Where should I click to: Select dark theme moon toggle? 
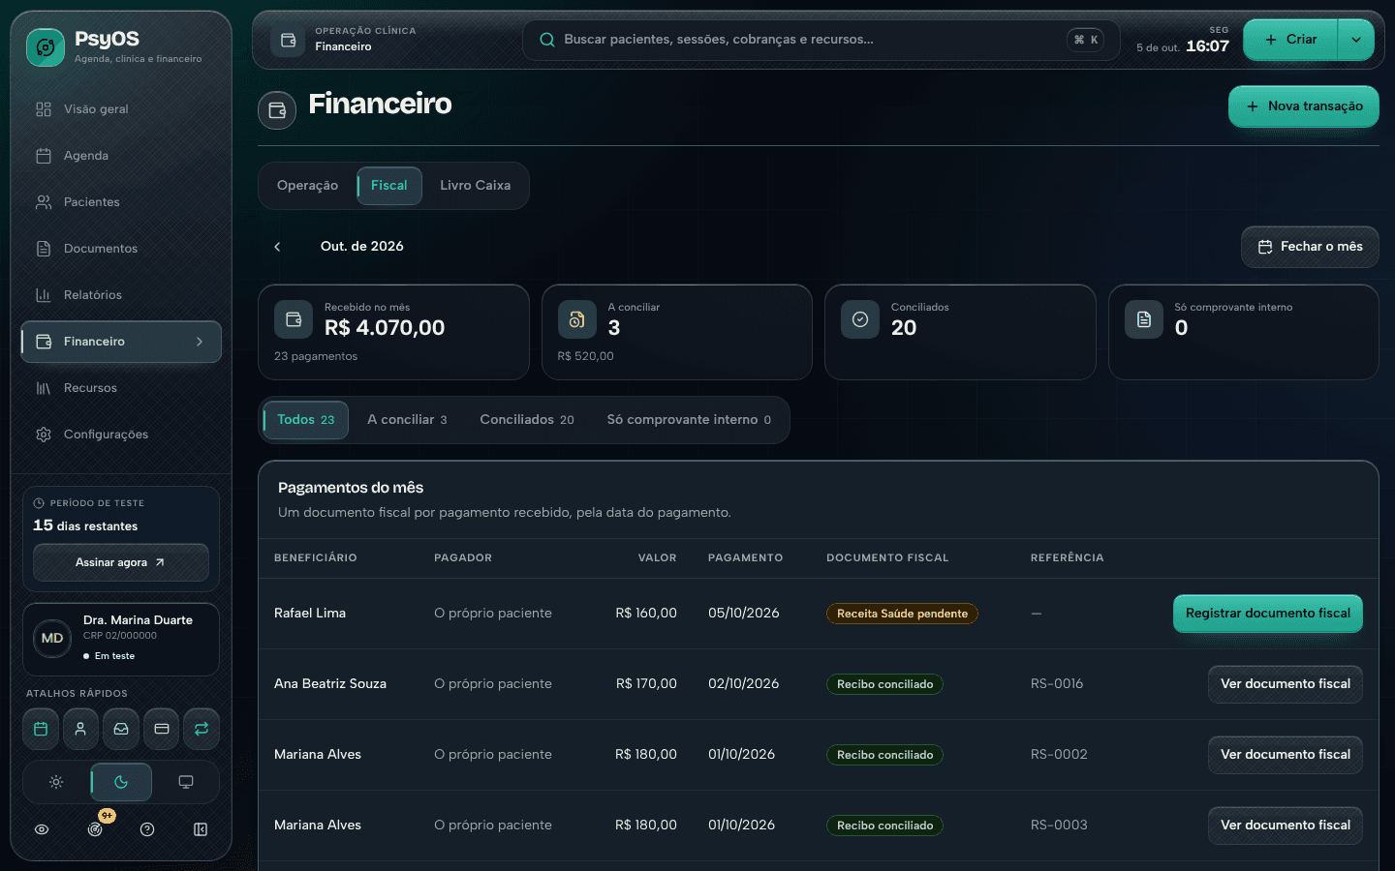pyautogui.click(x=121, y=782)
